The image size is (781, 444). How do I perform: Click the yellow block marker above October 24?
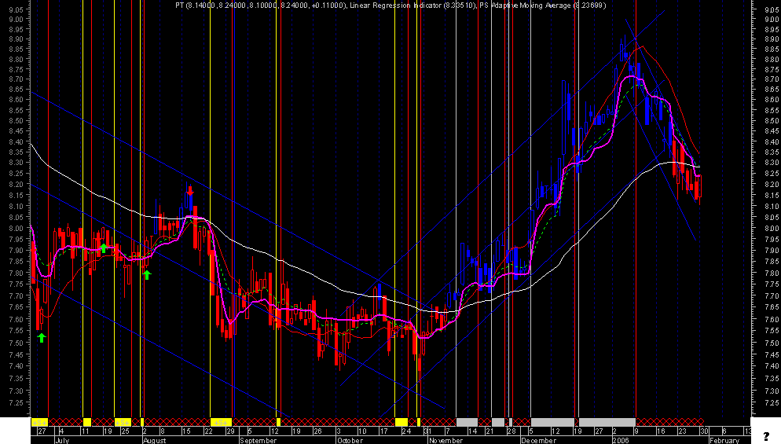tap(401, 422)
